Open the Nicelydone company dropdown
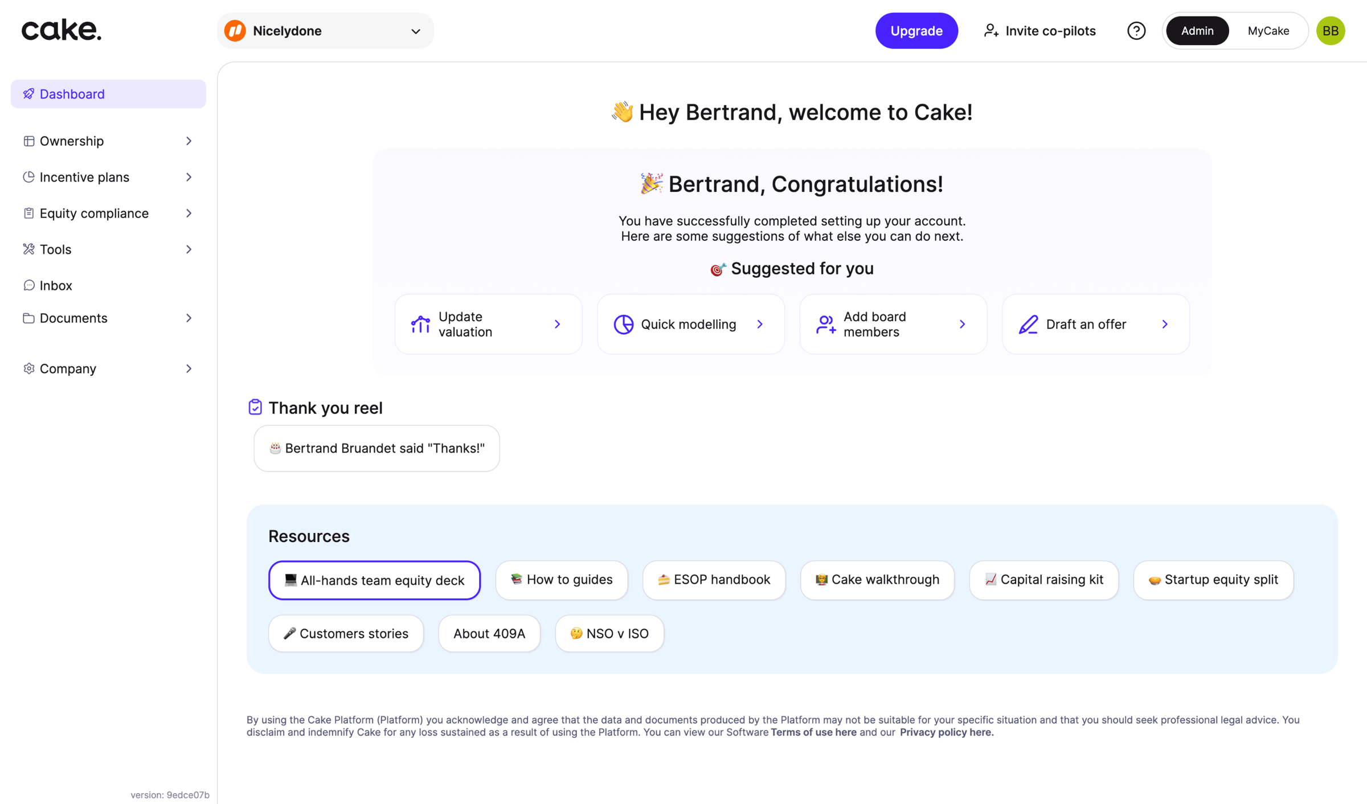 click(325, 31)
